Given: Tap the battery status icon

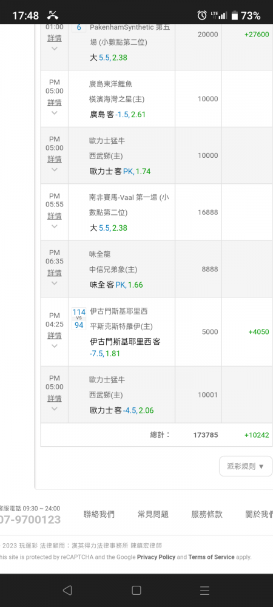Looking at the screenshot, I should (x=234, y=16).
